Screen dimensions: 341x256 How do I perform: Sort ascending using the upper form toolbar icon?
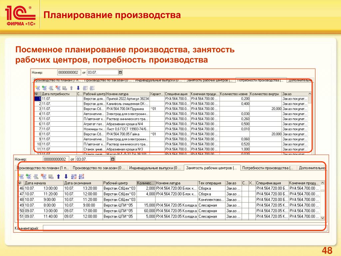pos(85,88)
